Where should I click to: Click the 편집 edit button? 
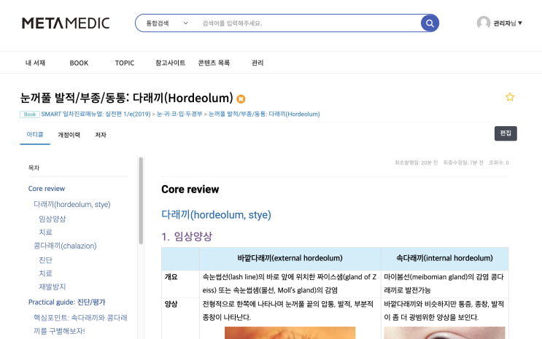[506, 133]
